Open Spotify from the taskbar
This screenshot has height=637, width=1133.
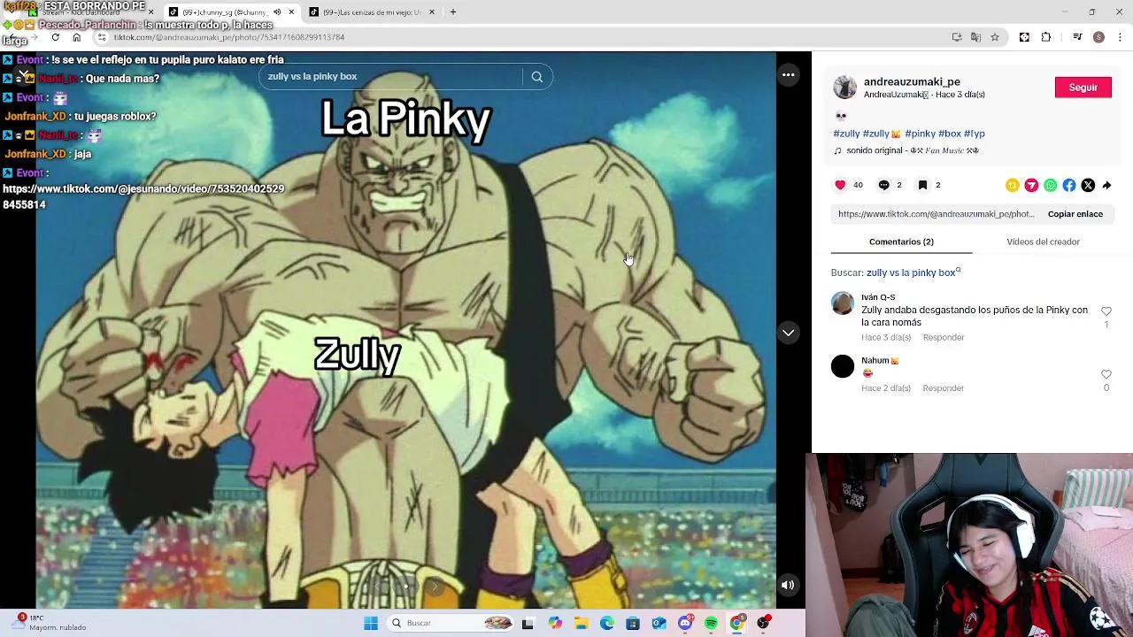(711, 623)
